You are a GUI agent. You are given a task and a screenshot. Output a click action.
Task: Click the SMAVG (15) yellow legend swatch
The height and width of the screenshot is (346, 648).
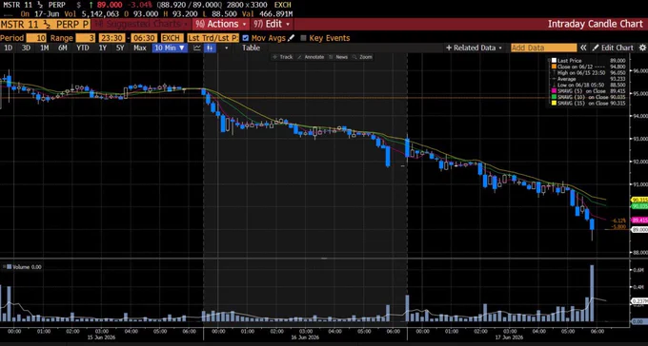554,103
